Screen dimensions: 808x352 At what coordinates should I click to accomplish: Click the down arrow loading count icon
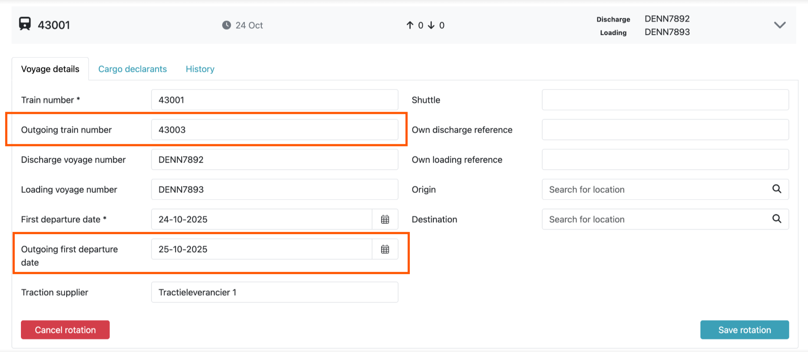(431, 25)
